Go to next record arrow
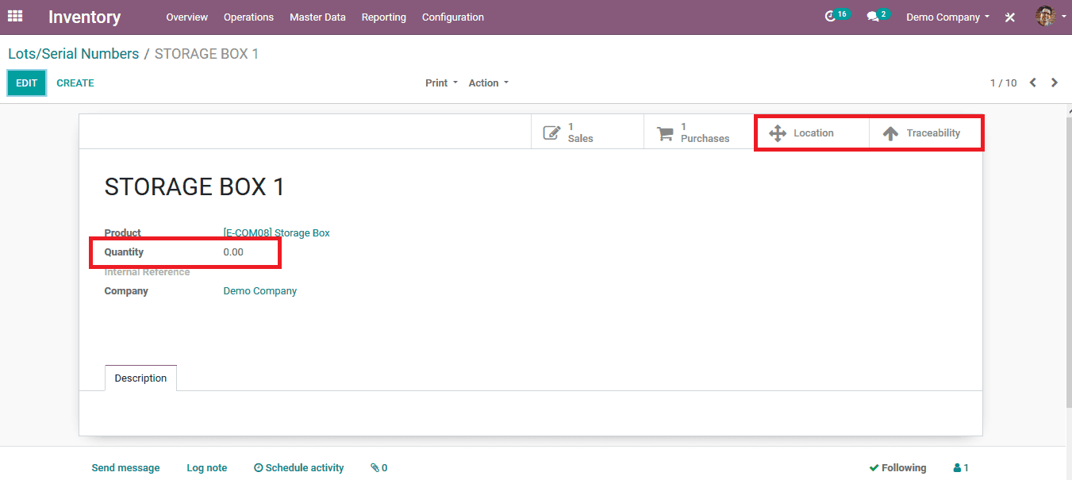This screenshot has height=480, width=1072. pos(1055,83)
